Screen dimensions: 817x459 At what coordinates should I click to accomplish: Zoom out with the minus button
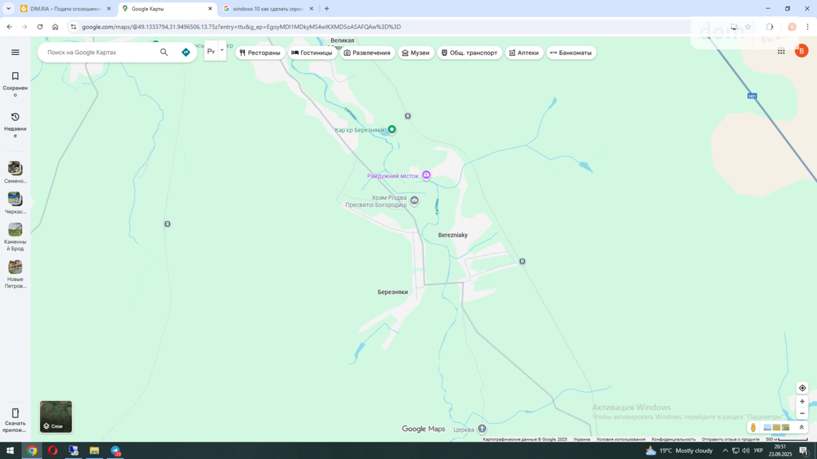(x=802, y=414)
